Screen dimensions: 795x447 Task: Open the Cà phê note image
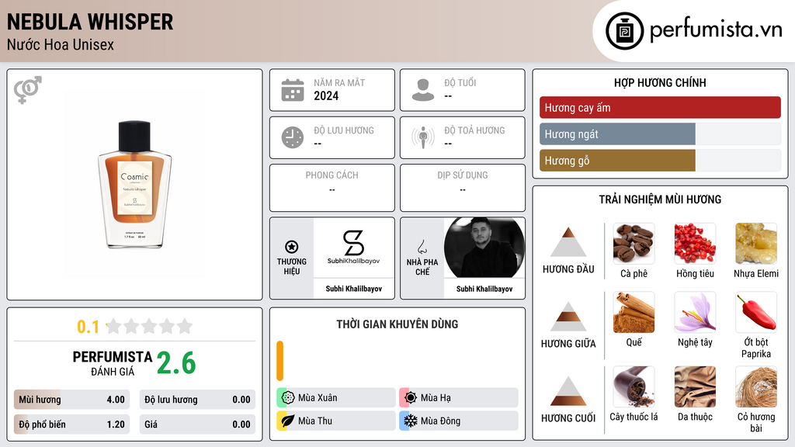click(x=634, y=244)
